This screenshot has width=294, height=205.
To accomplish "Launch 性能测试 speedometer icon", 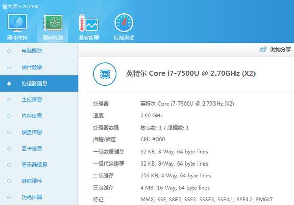I will (124, 23).
